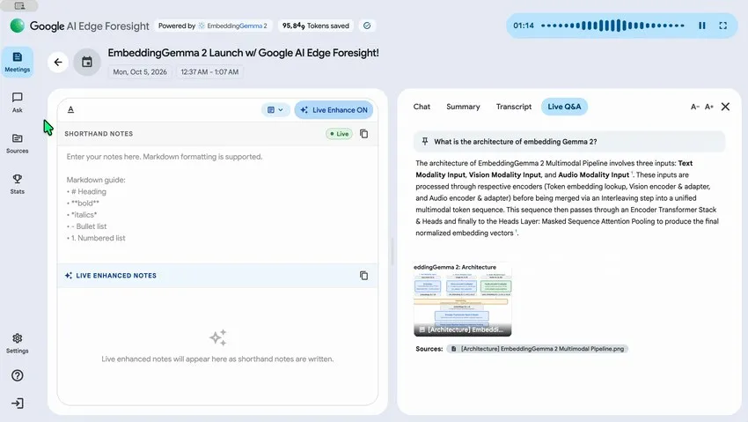
Task: Expand the notes layout dropdown
Action: pos(275,110)
